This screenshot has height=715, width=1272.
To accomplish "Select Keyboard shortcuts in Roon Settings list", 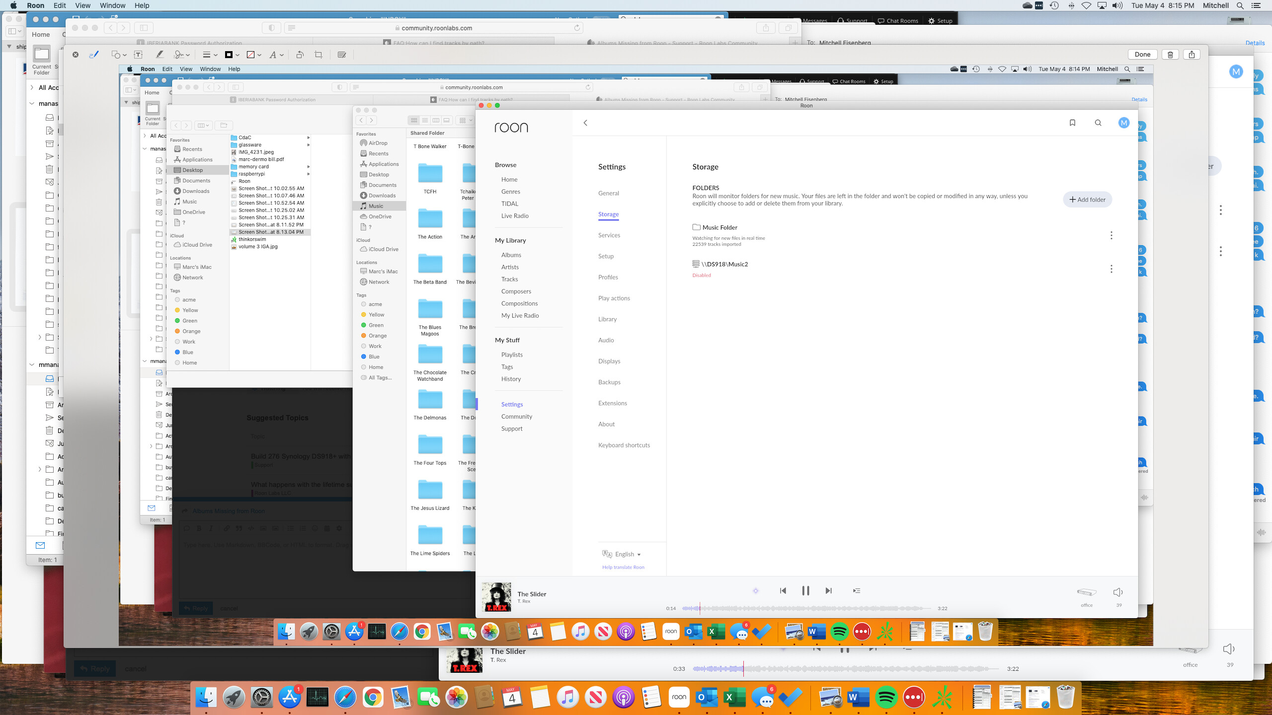I will [x=624, y=445].
